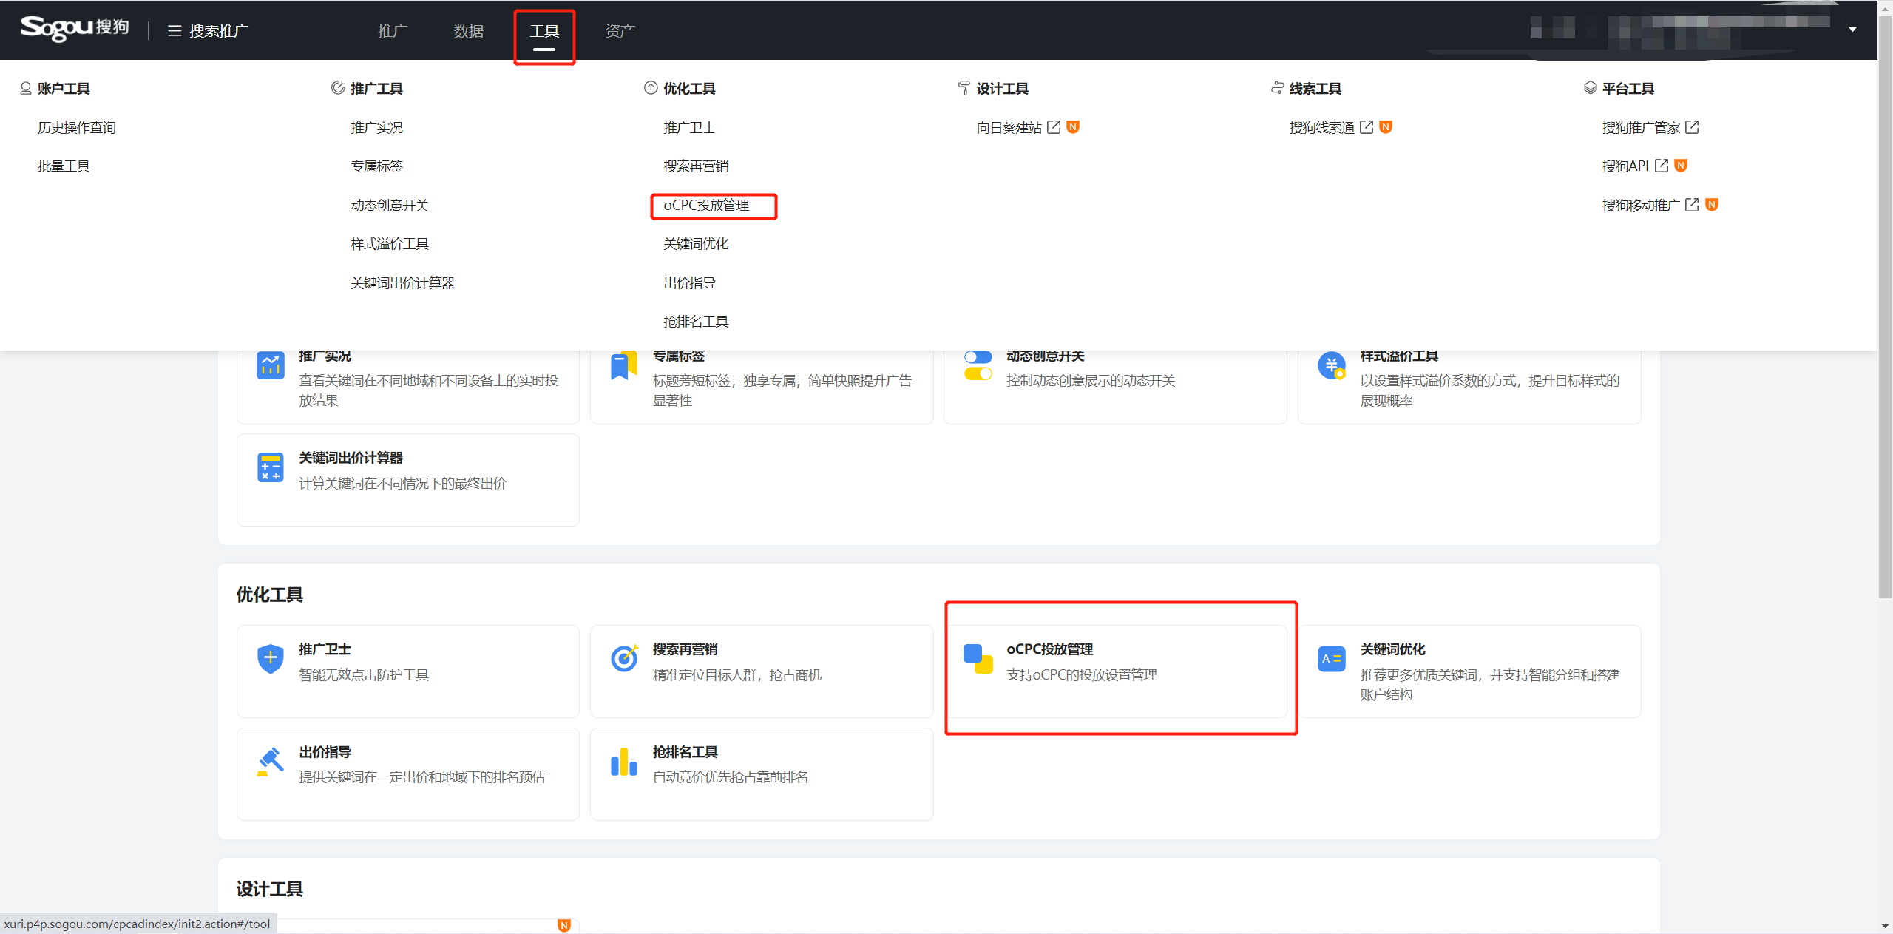The width and height of the screenshot is (1893, 934).
Task: Open 搜狗推广管家 platform tool link
Action: pyautogui.click(x=1641, y=128)
